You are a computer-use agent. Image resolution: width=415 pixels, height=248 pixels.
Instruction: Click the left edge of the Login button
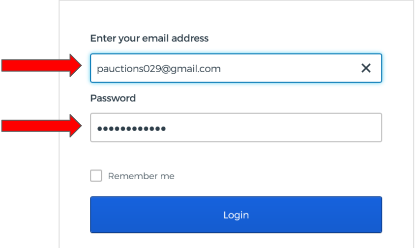click(95, 215)
